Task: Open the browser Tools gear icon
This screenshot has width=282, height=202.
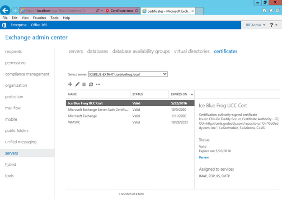Action: 278,10
